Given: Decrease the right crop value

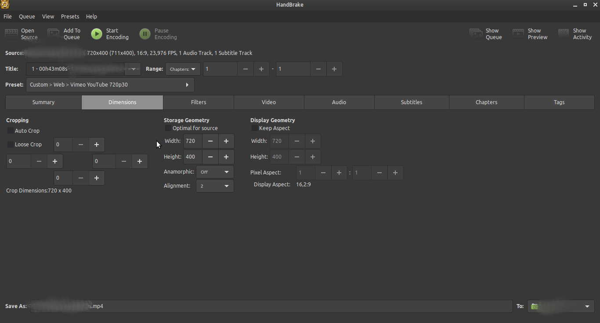Looking at the screenshot, I should [124, 161].
